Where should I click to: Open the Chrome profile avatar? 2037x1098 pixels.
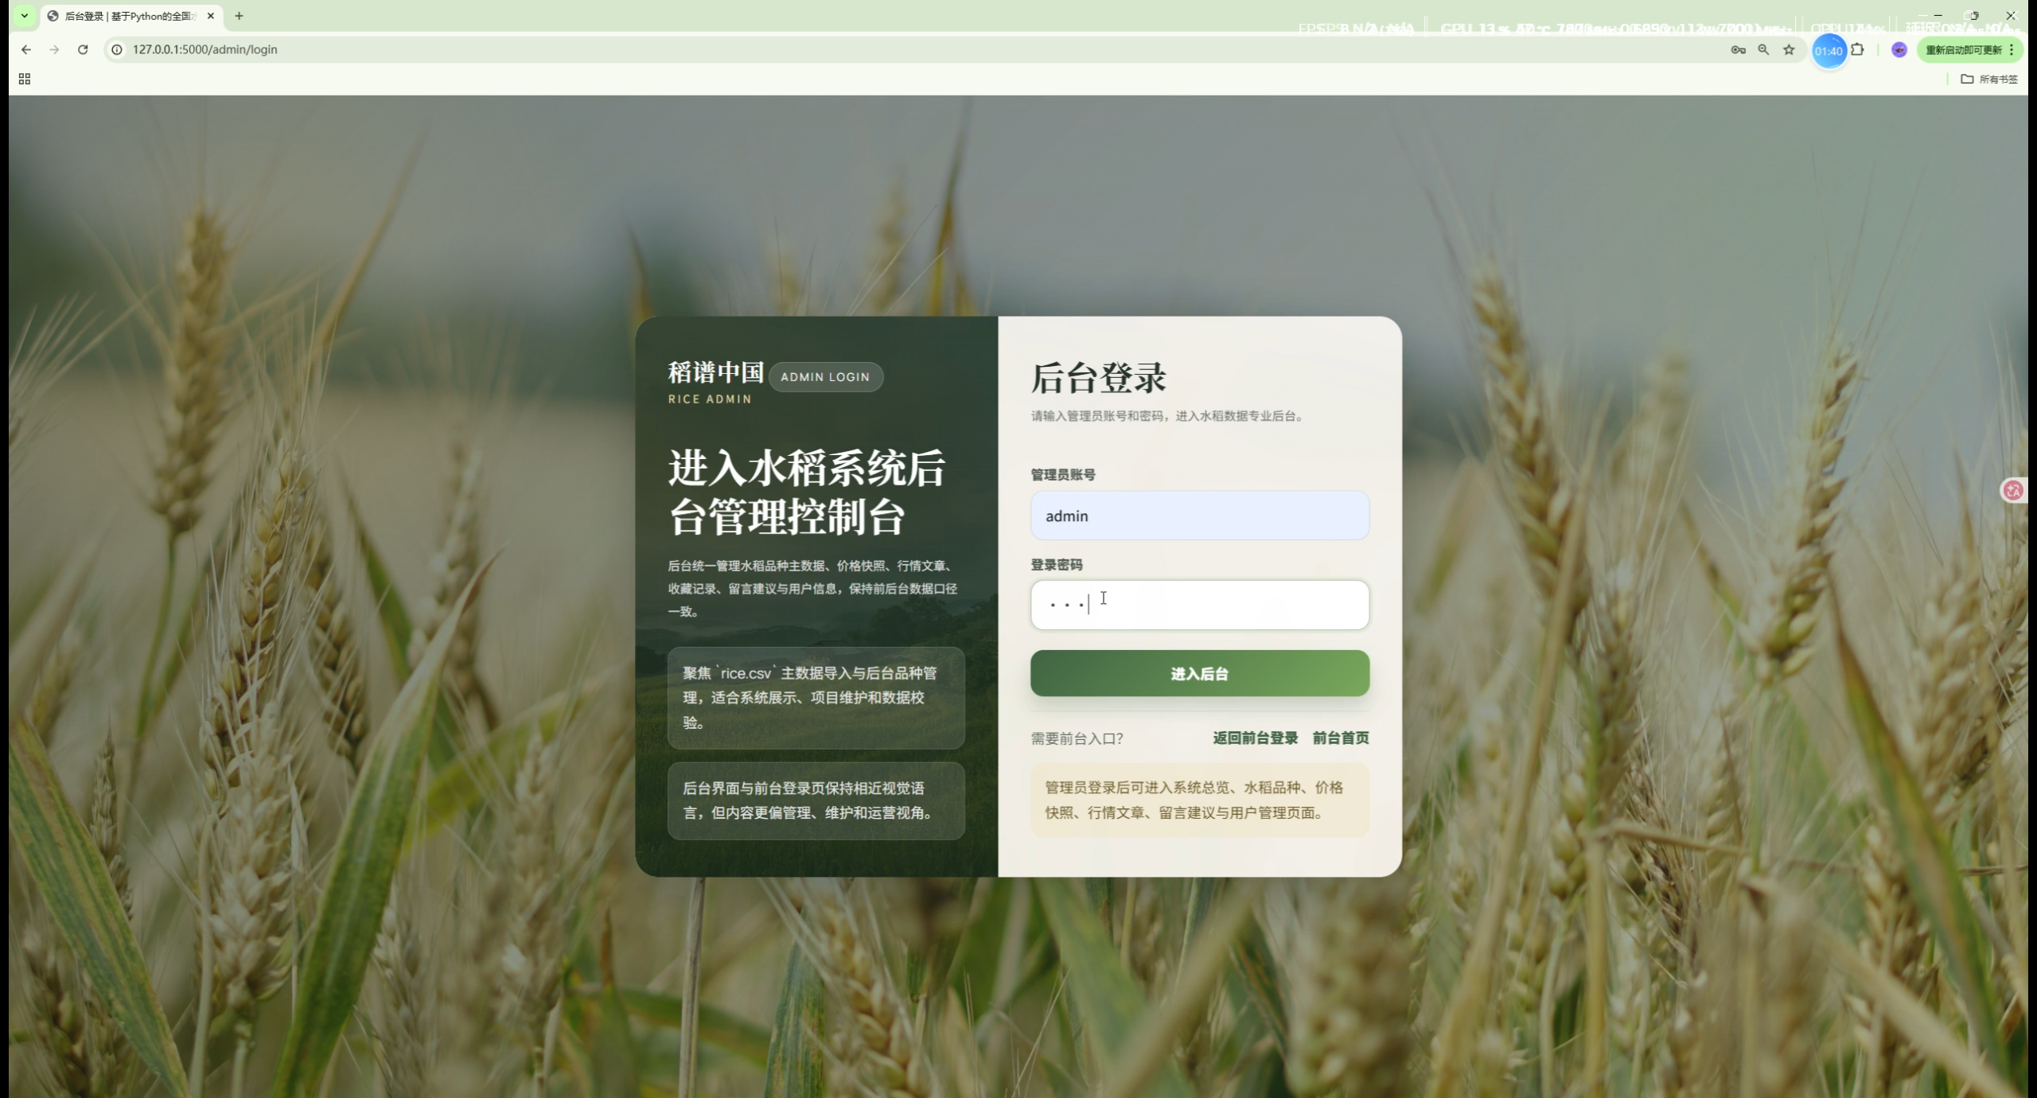1899,49
